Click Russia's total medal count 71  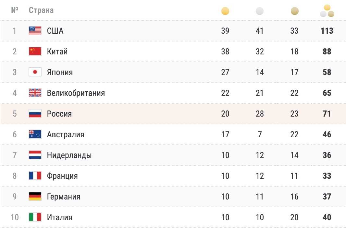coord(327,114)
